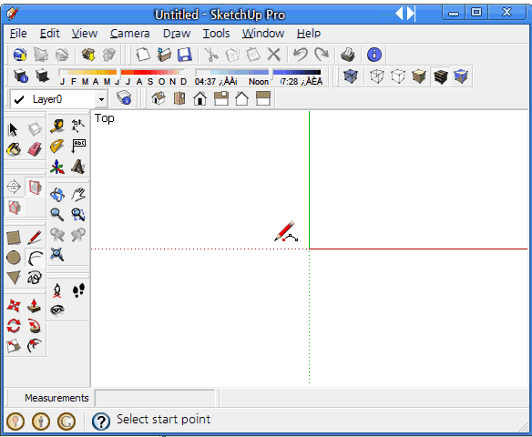Open Shadow Settings dialog icon
Screen dimensions: 532x437
click(21, 76)
